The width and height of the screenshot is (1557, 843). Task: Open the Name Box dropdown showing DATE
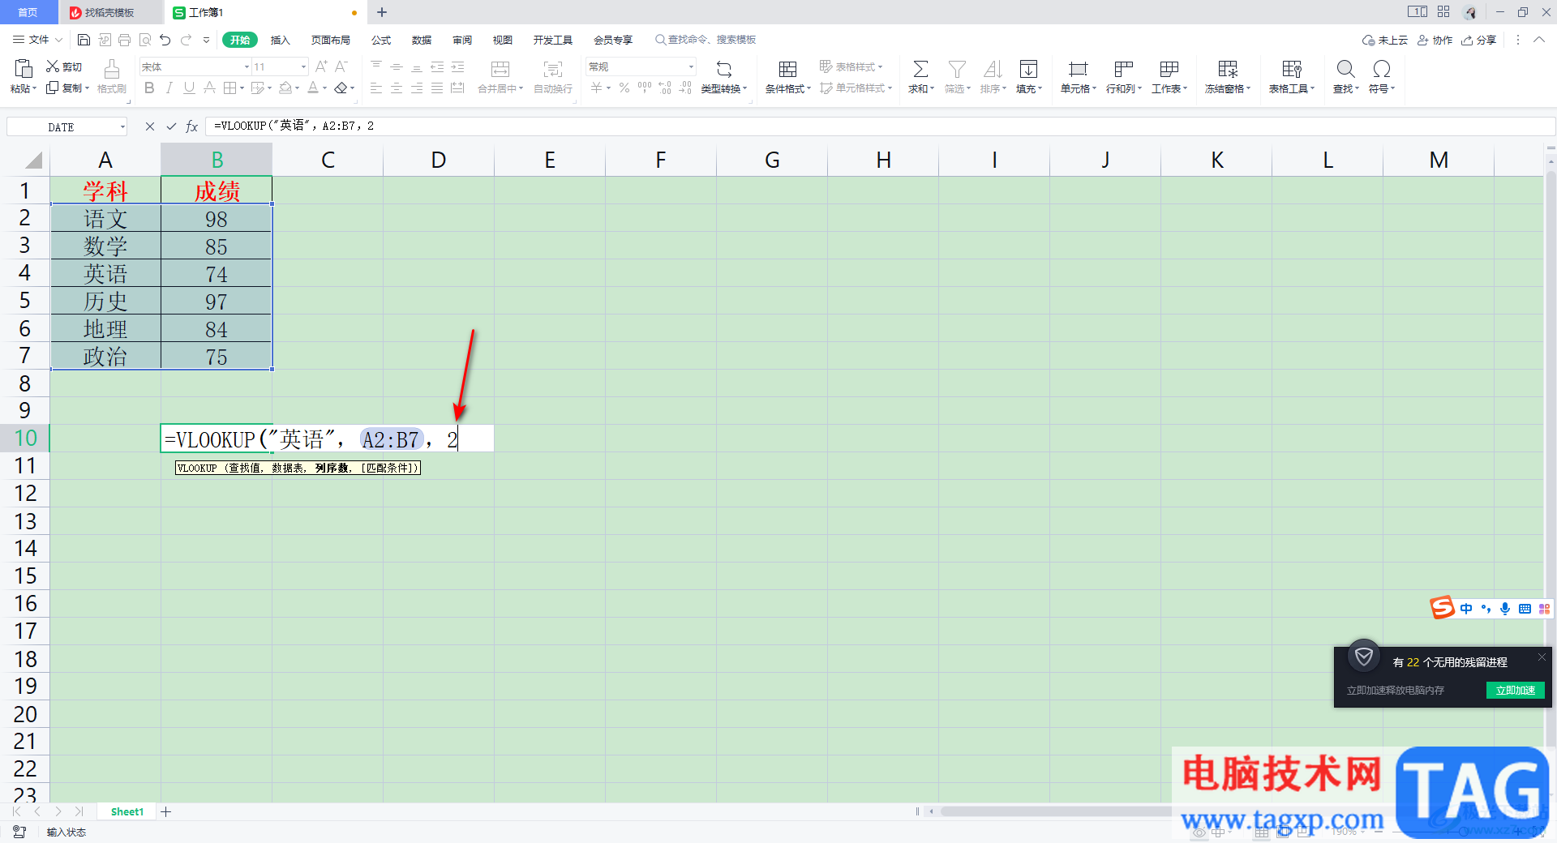click(122, 126)
